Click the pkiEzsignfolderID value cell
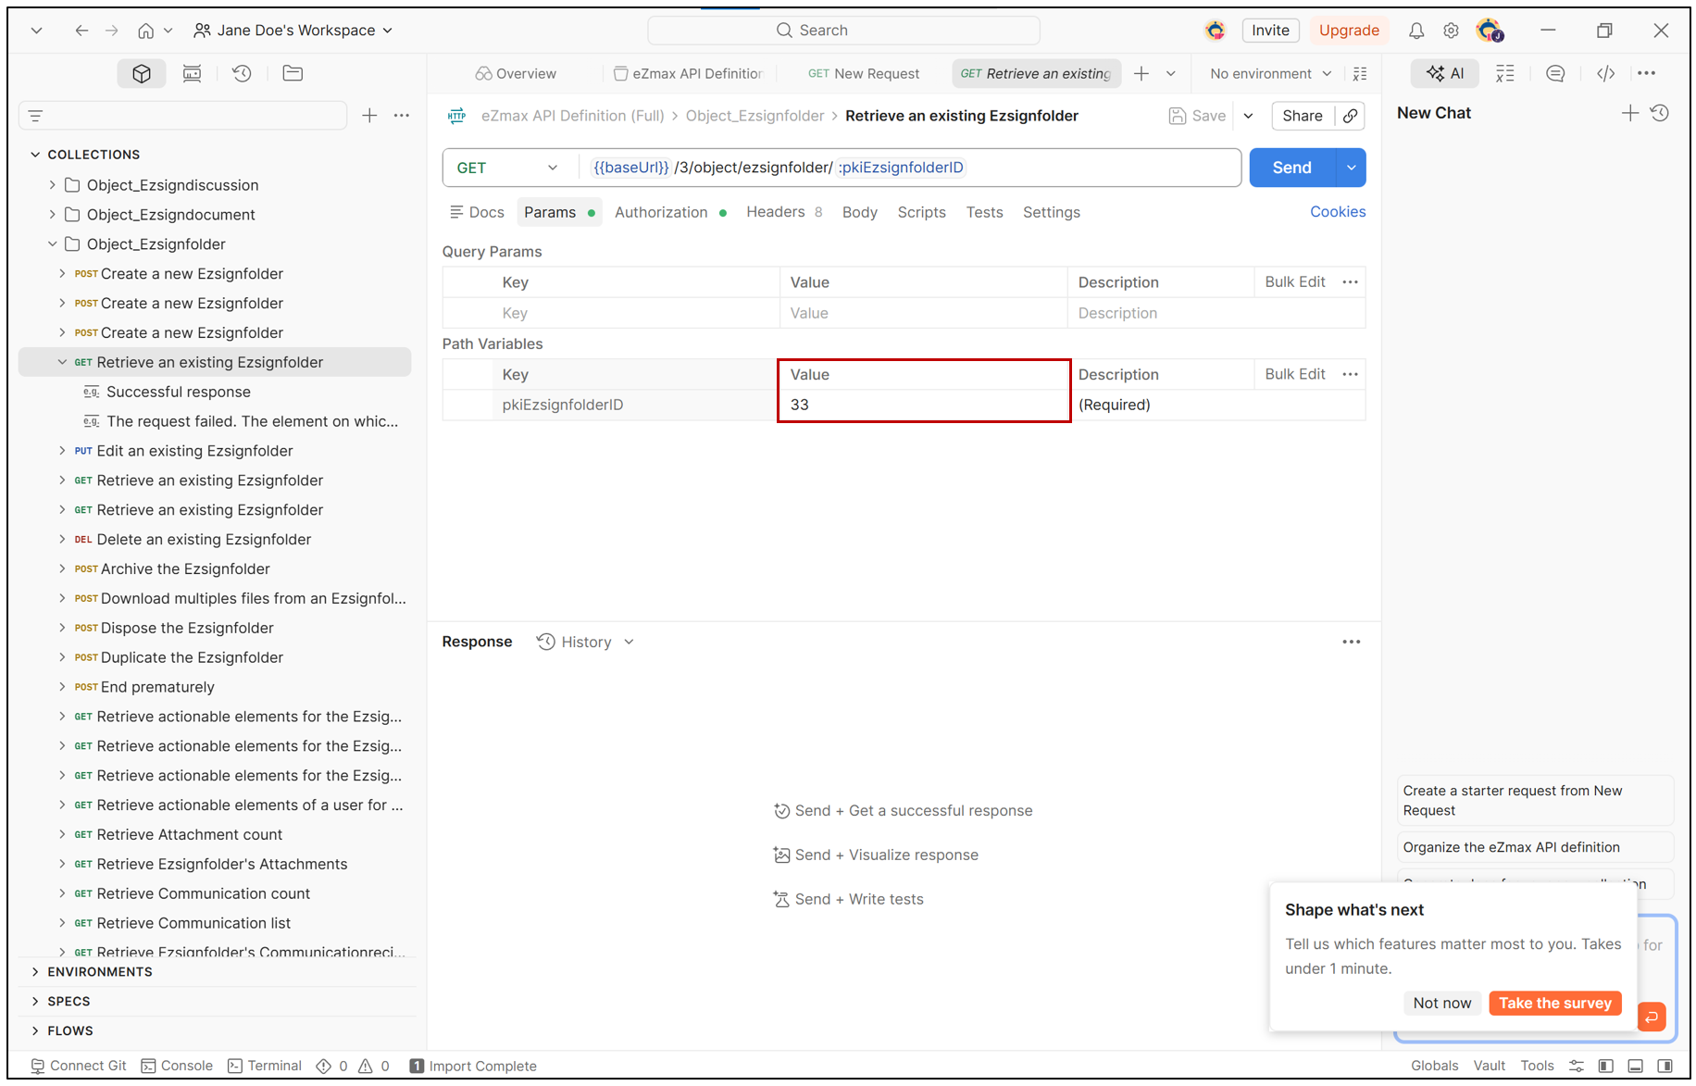 (923, 405)
